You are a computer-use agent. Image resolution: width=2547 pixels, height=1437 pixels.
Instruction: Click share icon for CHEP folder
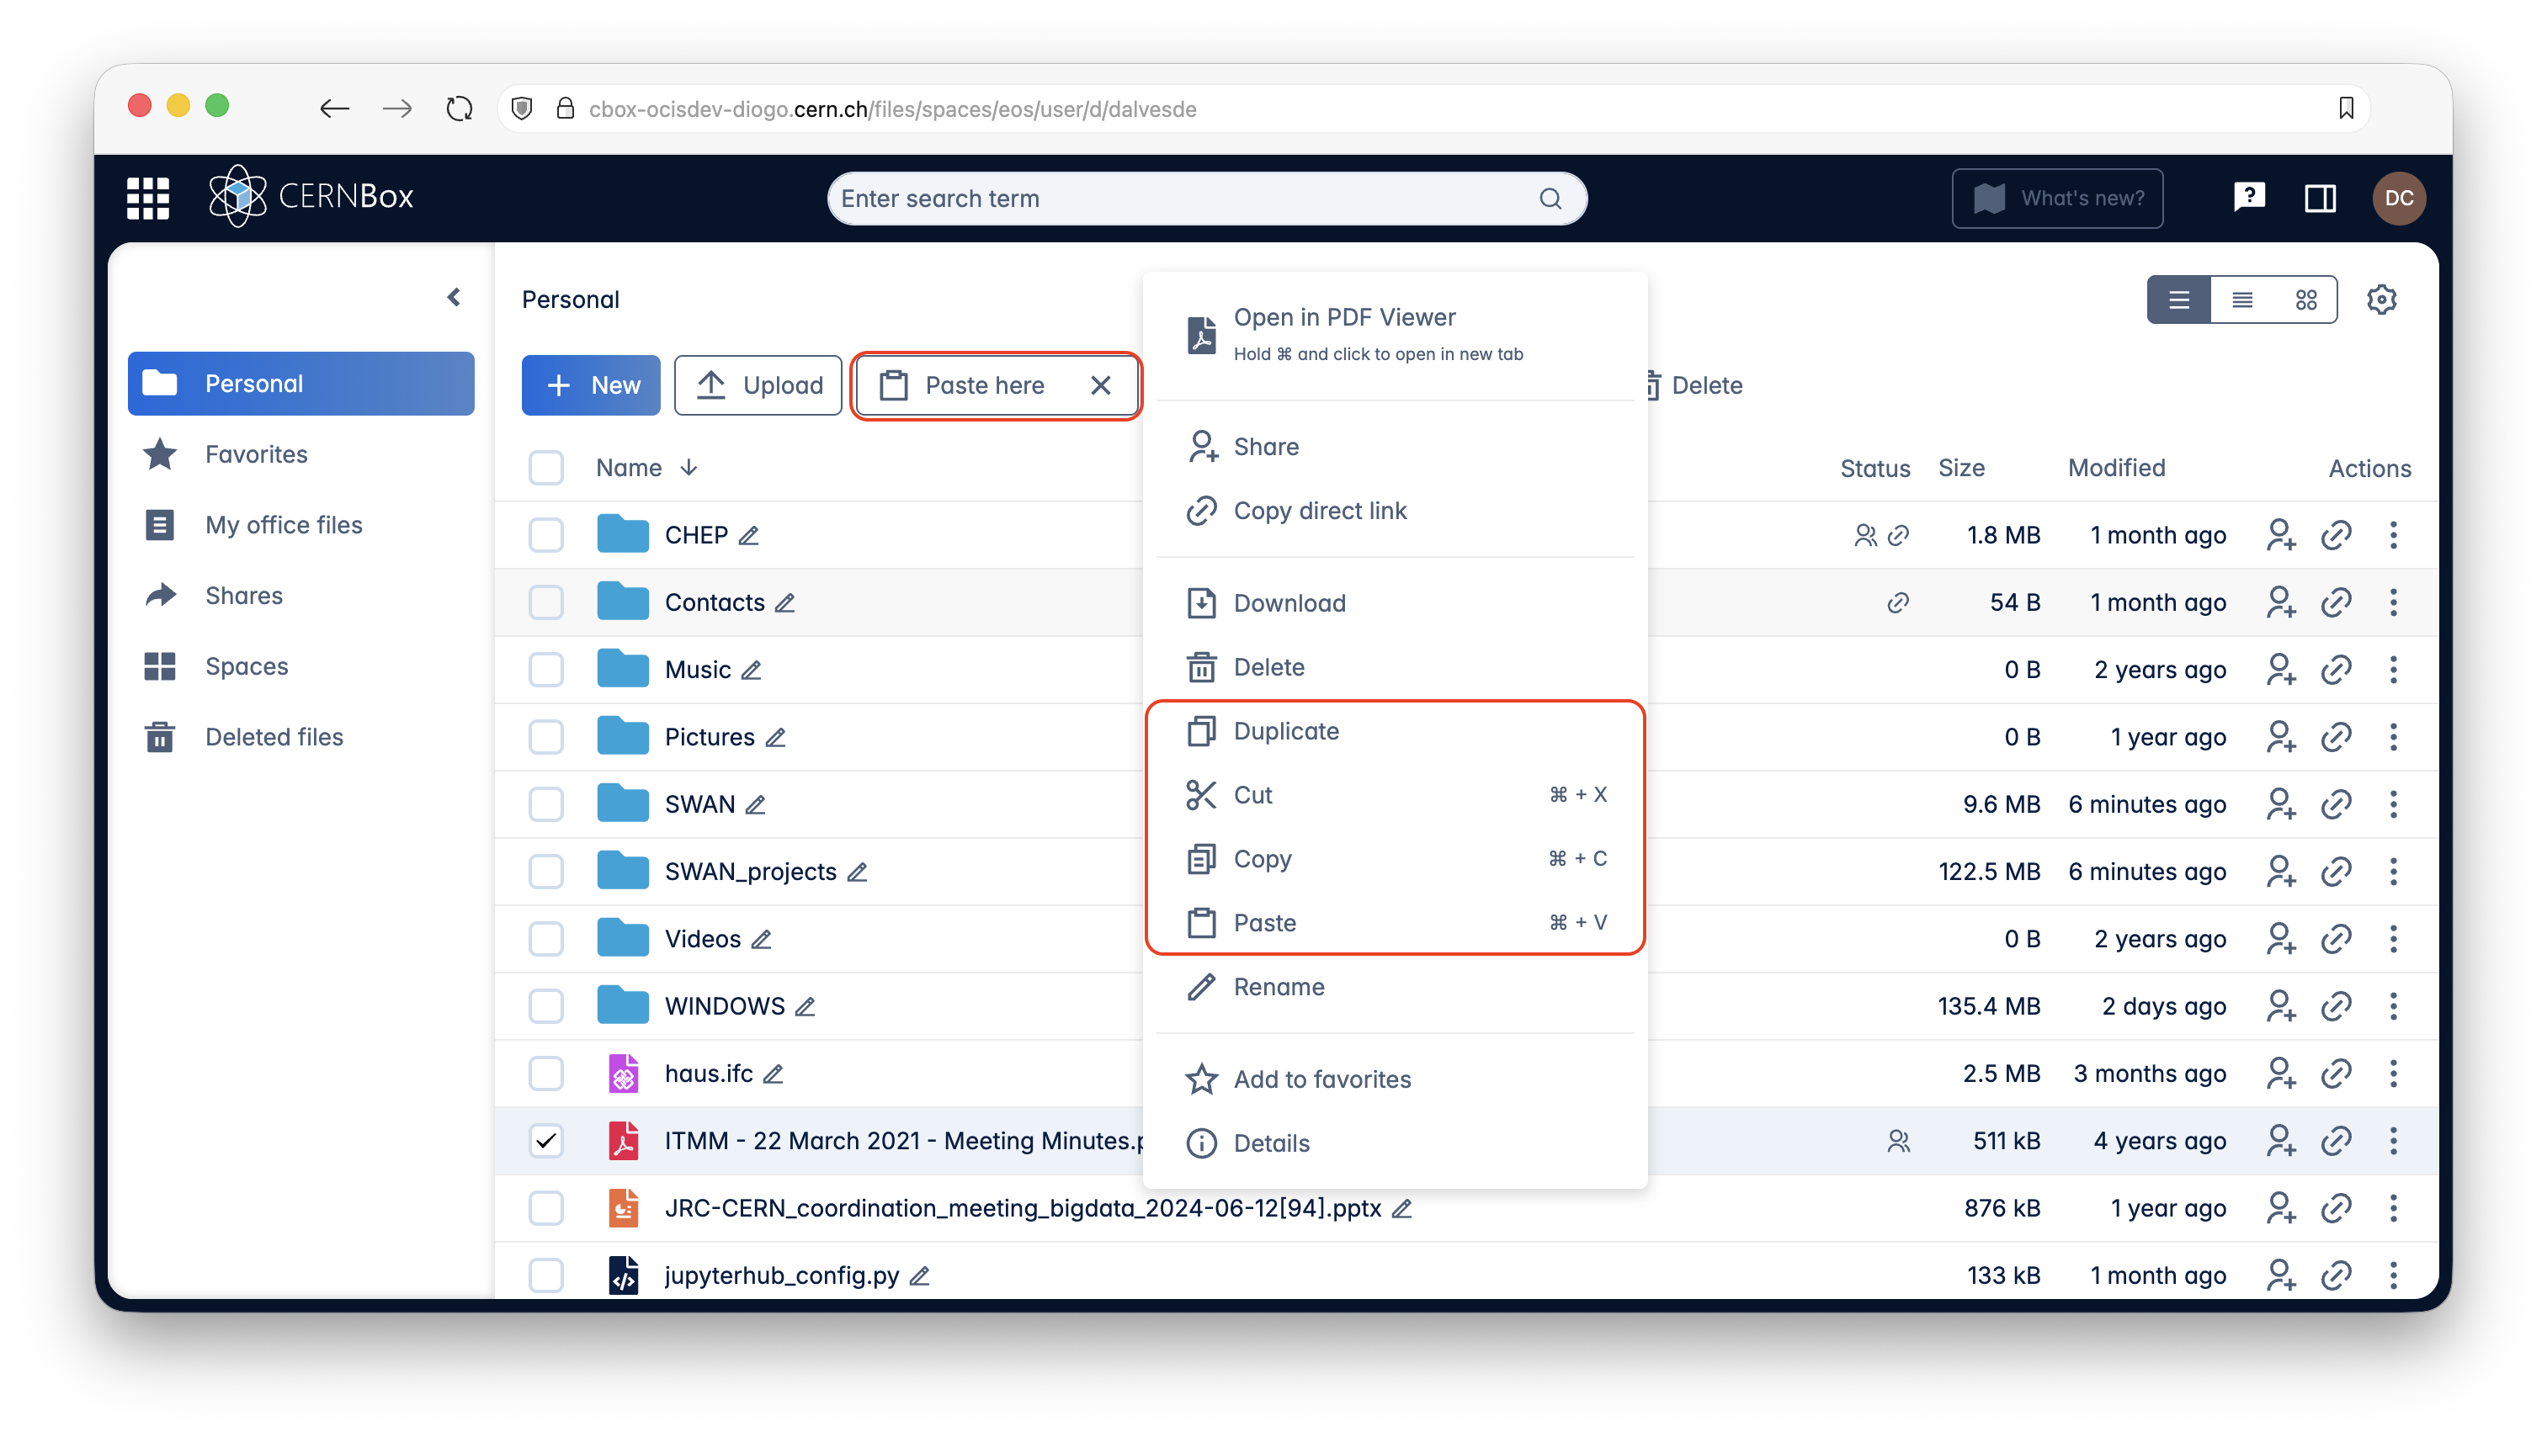2280,535
